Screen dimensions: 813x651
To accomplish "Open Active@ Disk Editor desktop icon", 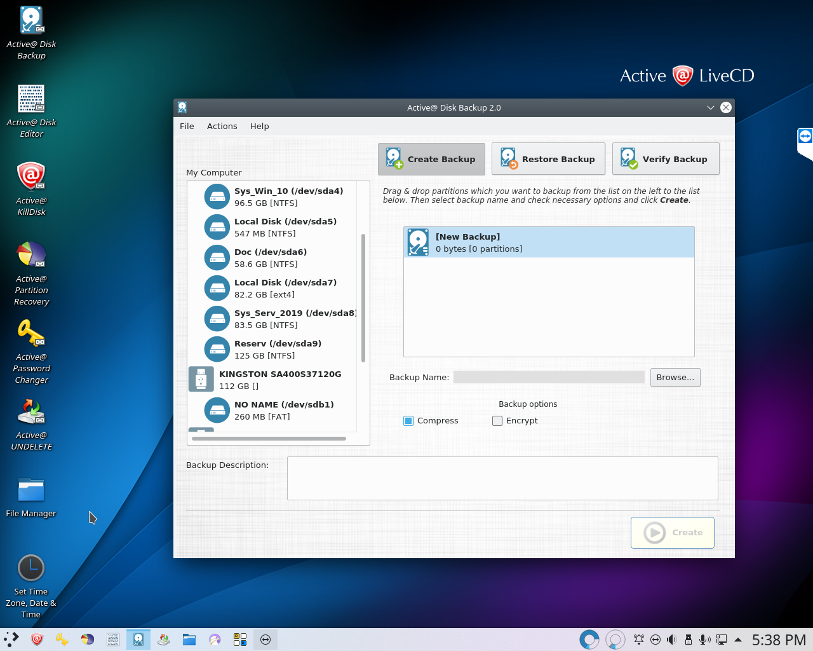I will click(31, 99).
